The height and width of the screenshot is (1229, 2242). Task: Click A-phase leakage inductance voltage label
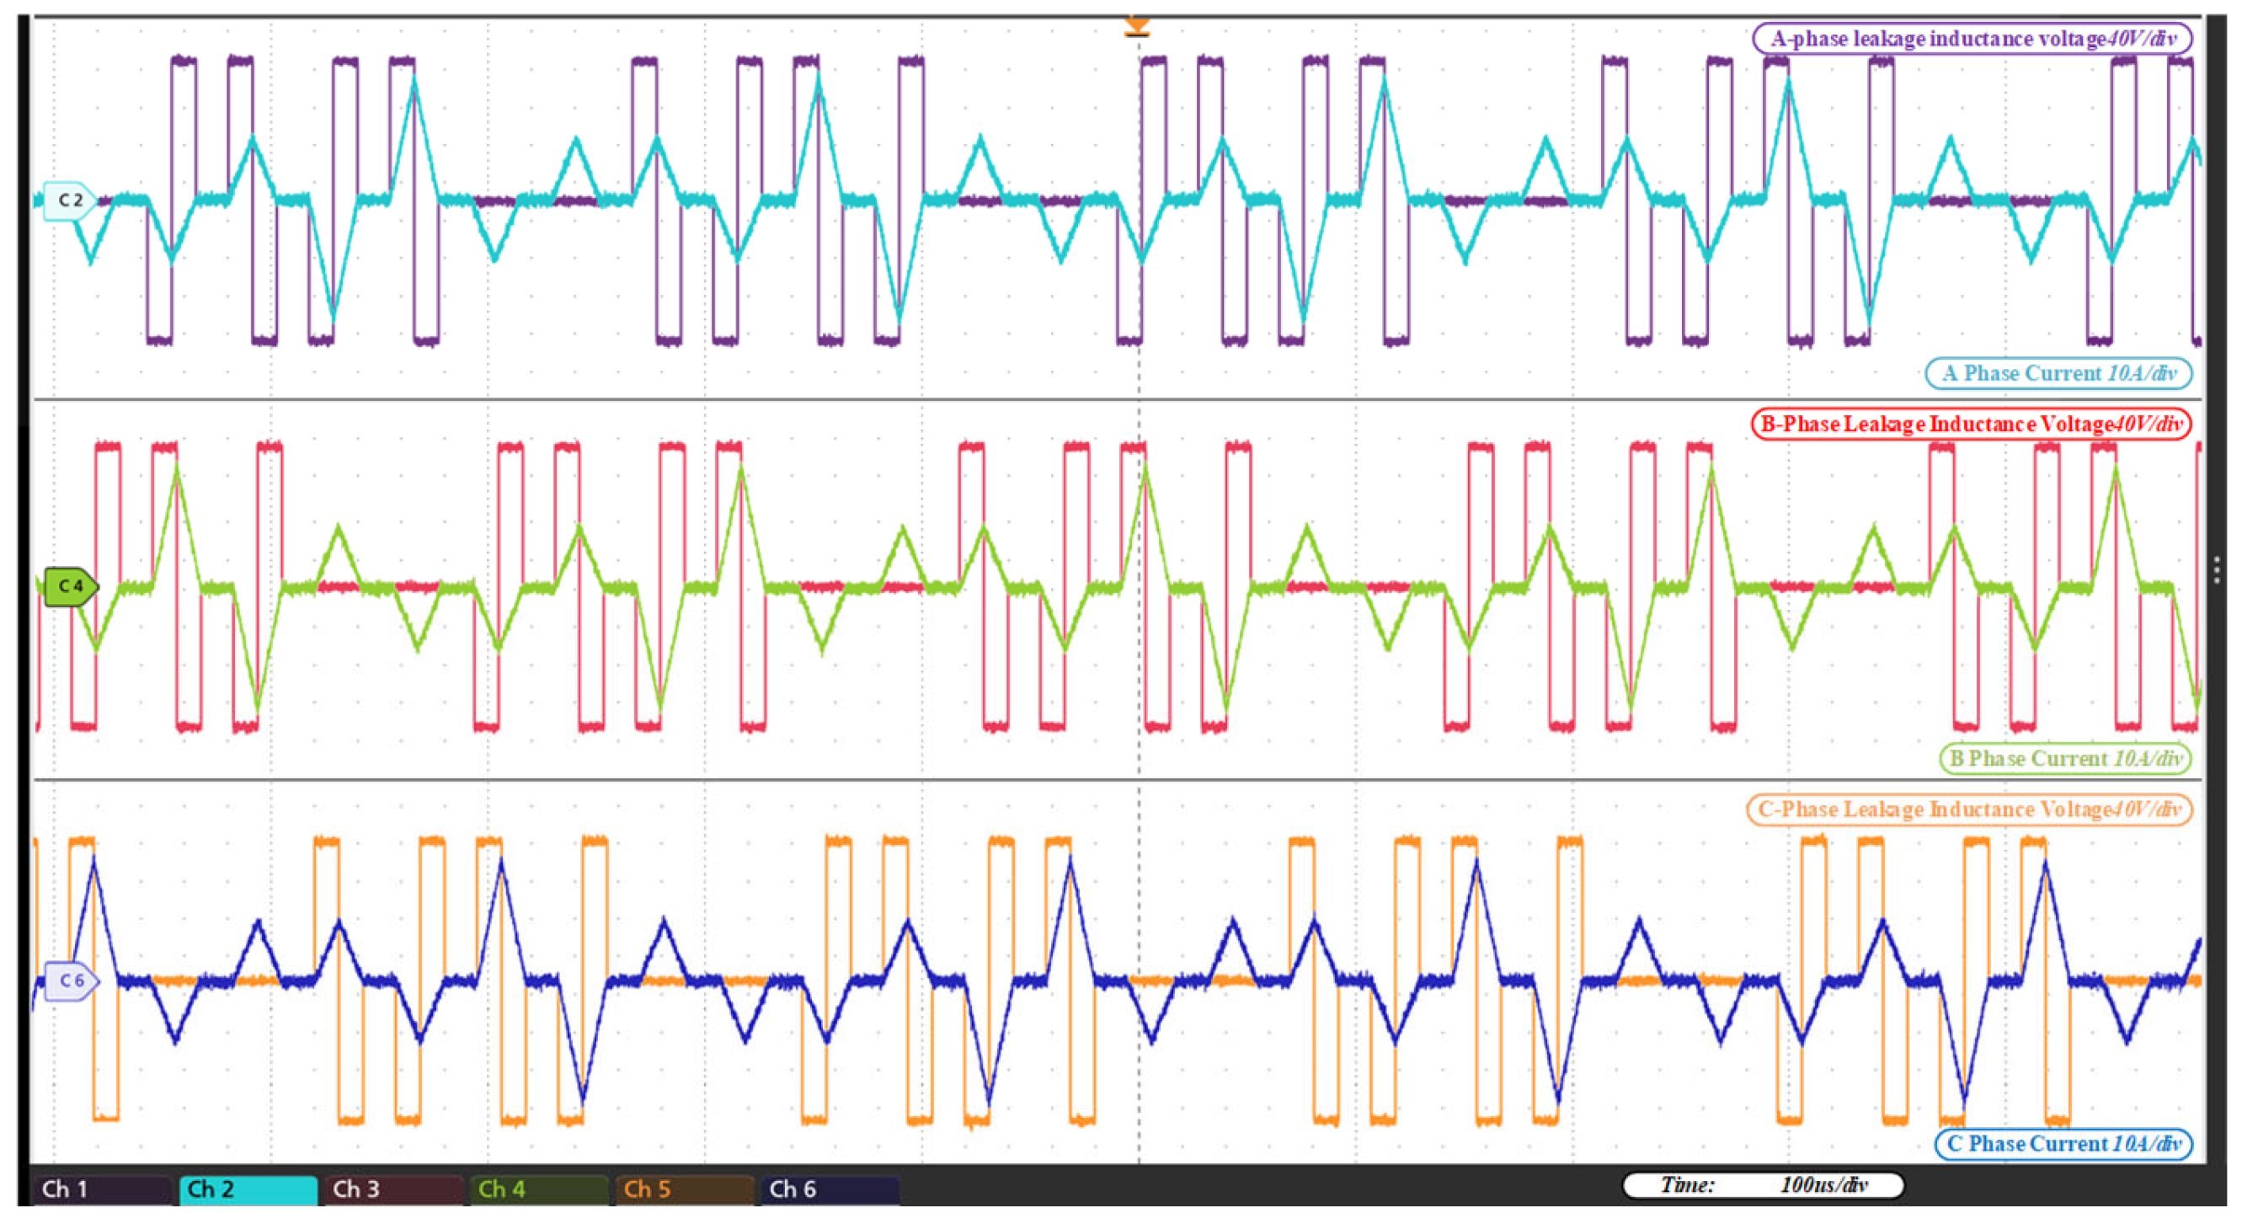(x=1972, y=39)
